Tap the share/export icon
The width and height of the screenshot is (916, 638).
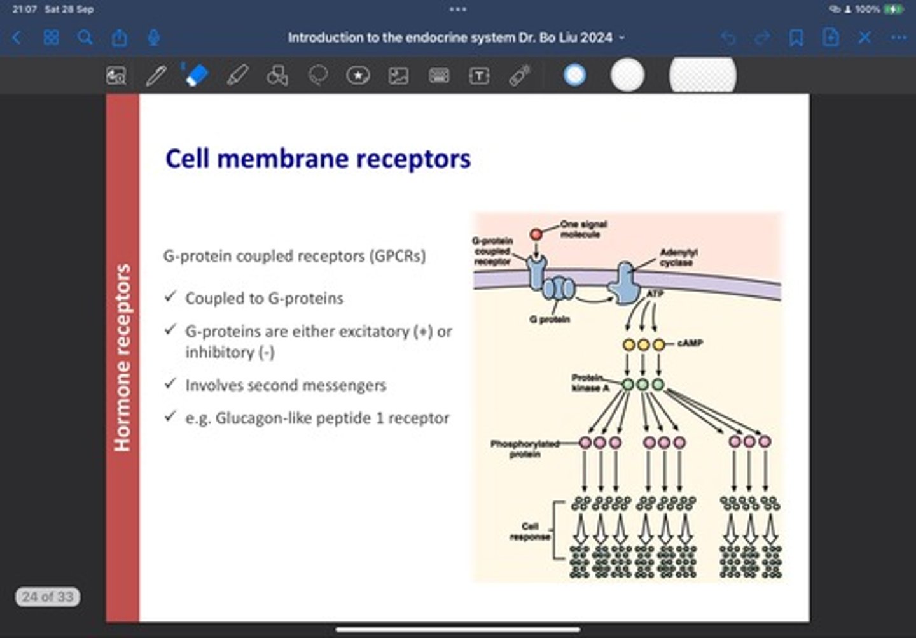(x=120, y=38)
